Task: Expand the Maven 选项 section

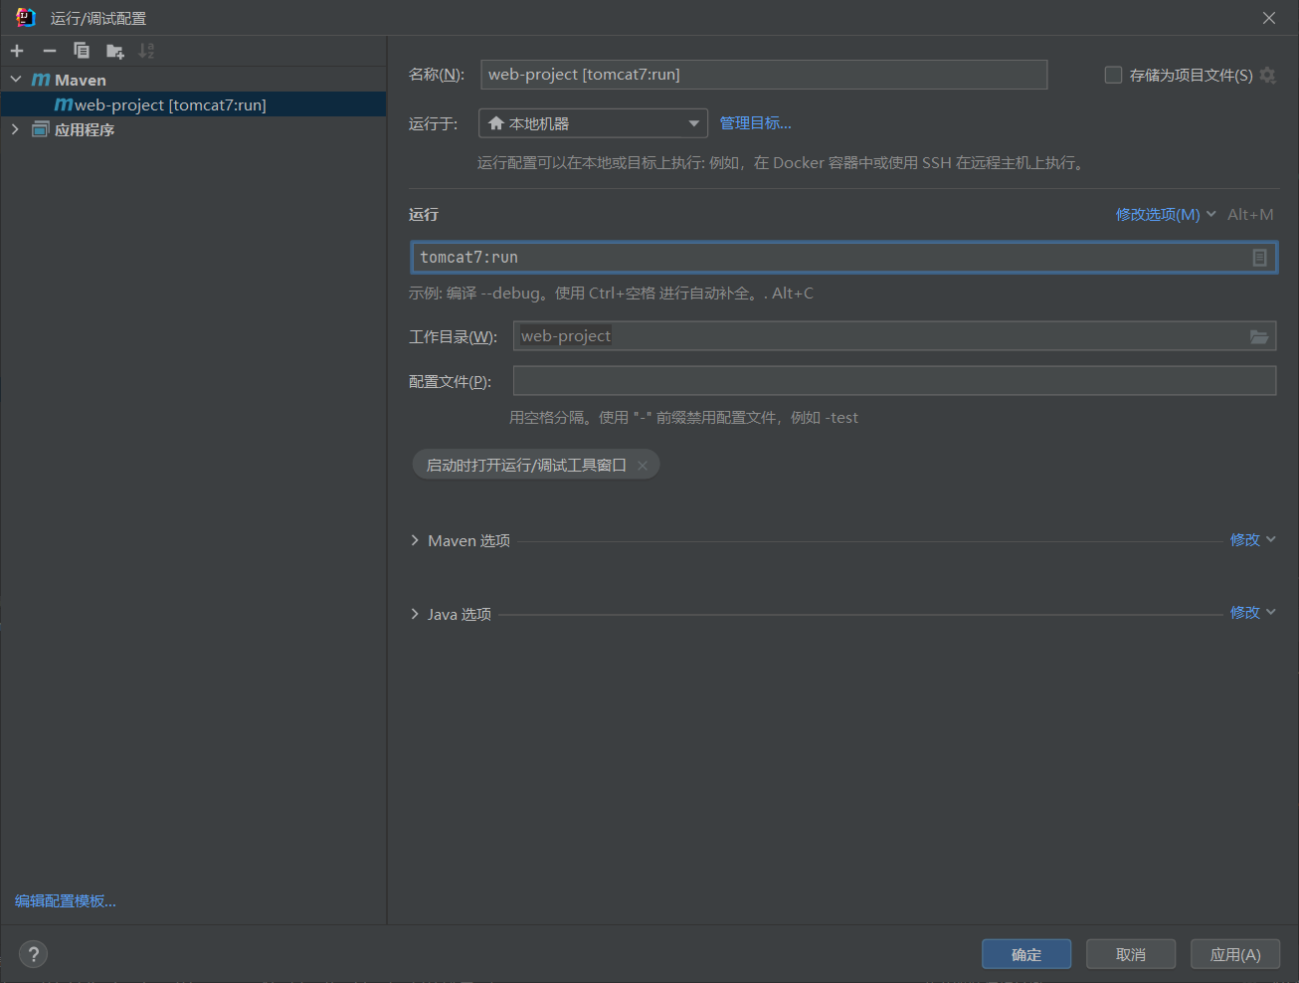Action: [415, 540]
